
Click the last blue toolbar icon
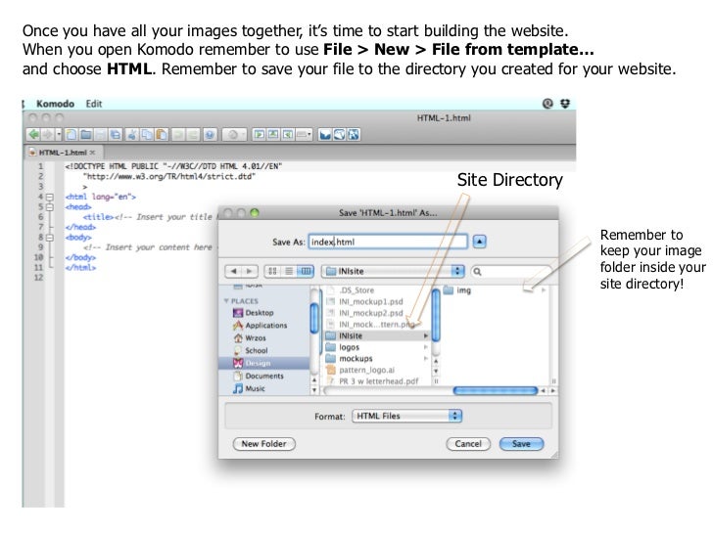tap(354, 134)
